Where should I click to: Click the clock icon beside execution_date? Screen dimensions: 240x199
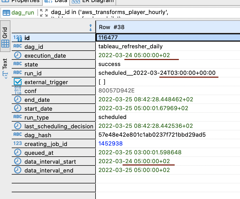18,55
